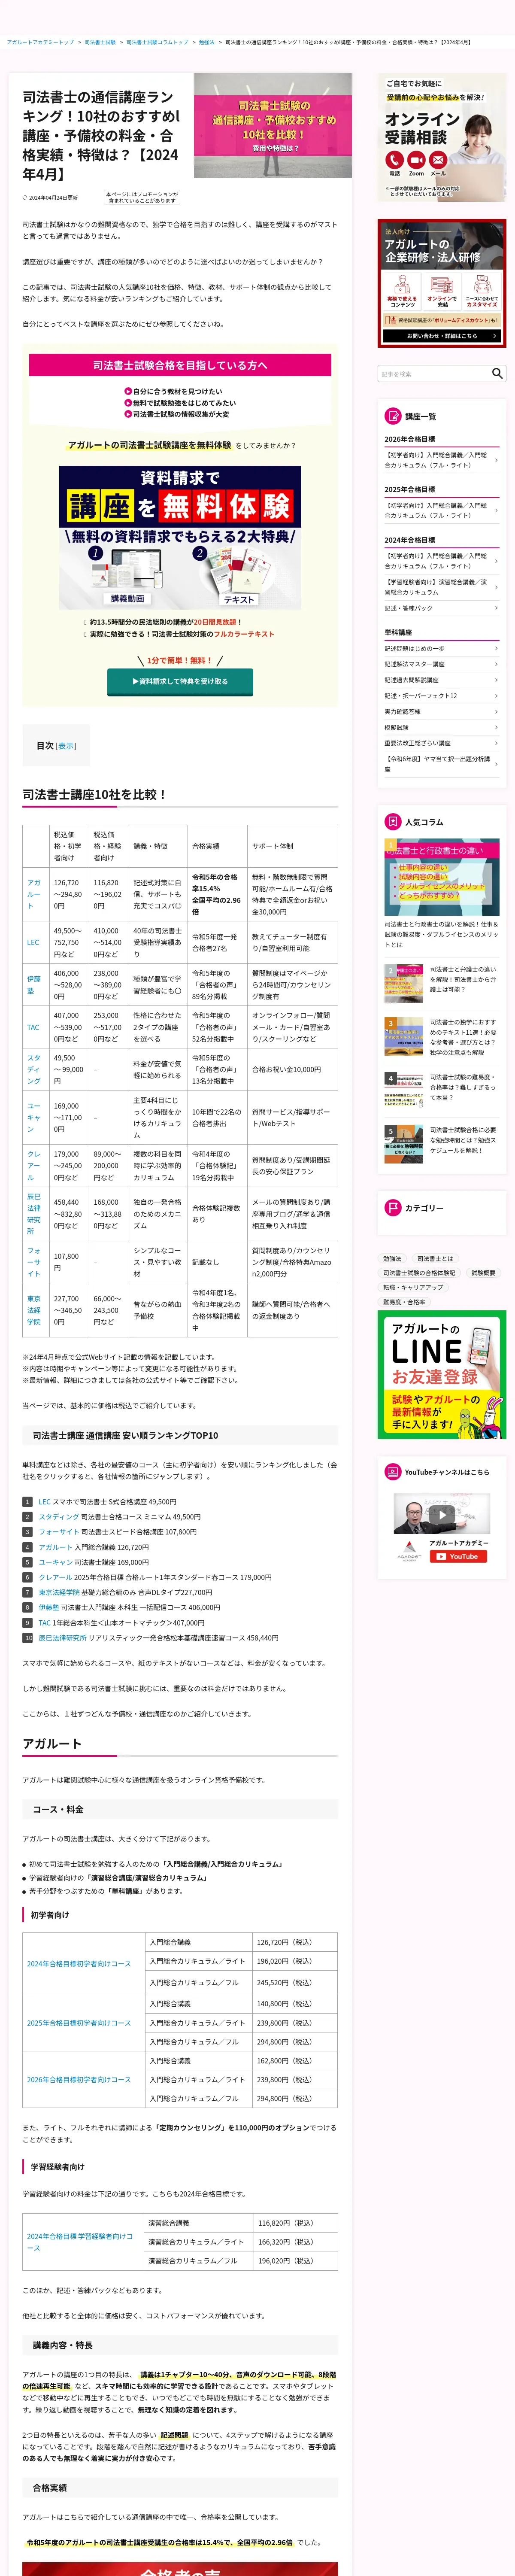Select 転職・キャリアアップ category tag
Screen dimensions: 515x2576
[x=413, y=1287]
